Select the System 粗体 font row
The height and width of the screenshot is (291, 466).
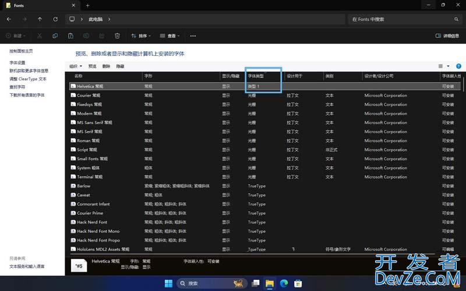point(265,168)
